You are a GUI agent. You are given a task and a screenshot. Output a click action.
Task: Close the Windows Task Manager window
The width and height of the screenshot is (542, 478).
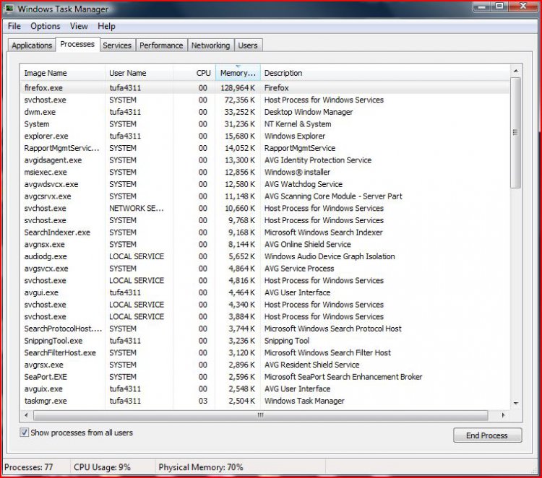pyautogui.click(x=523, y=6)
